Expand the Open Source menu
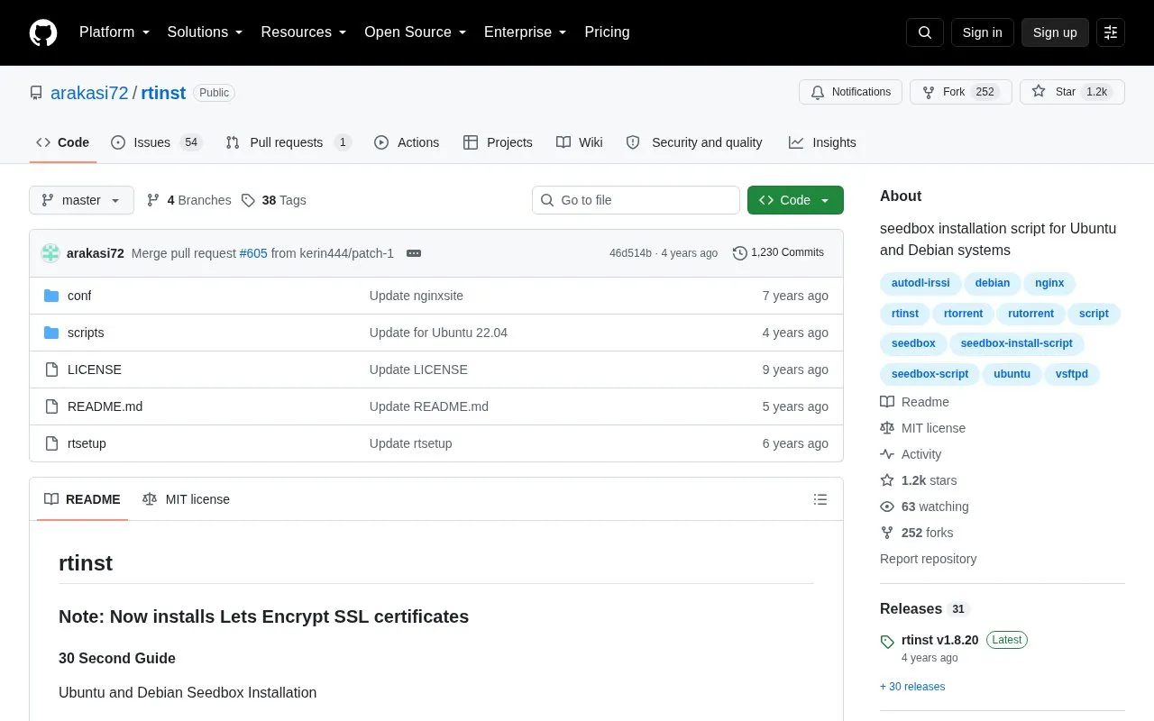1154x721 pixels. pos(416,32)
